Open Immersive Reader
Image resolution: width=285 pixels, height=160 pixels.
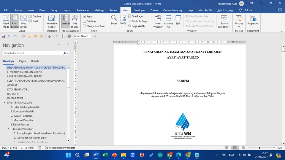[x=52, y=21]
